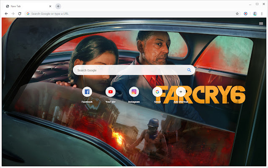This screenshot has height=168, width=268.
Task: Open the profile avatar in the toolbar
Action: click(x=255, y=14)
